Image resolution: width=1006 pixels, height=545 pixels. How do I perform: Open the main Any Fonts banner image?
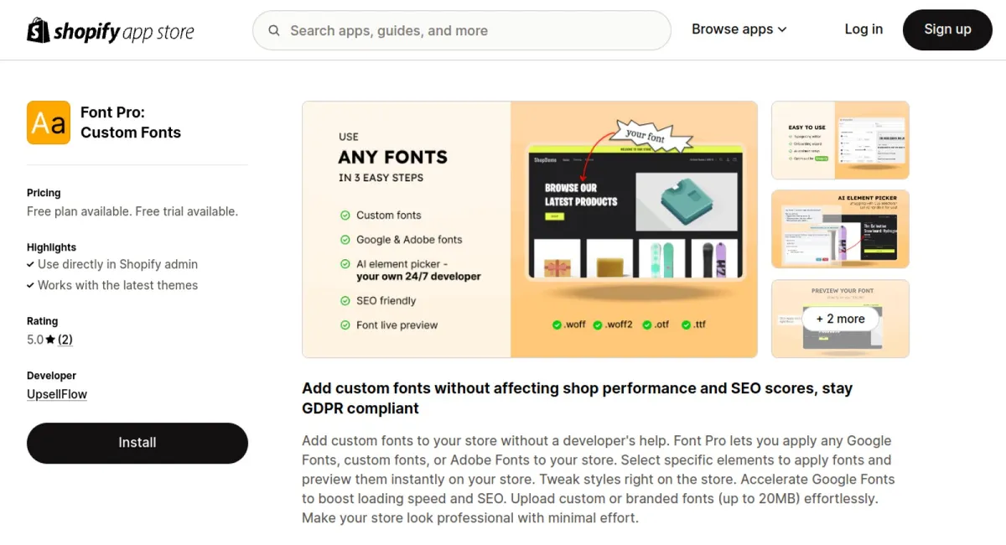529,229
